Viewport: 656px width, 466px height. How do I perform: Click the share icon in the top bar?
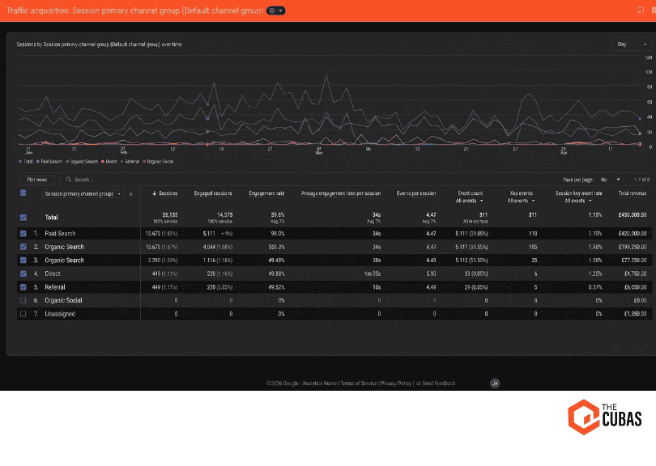point(653,9)
